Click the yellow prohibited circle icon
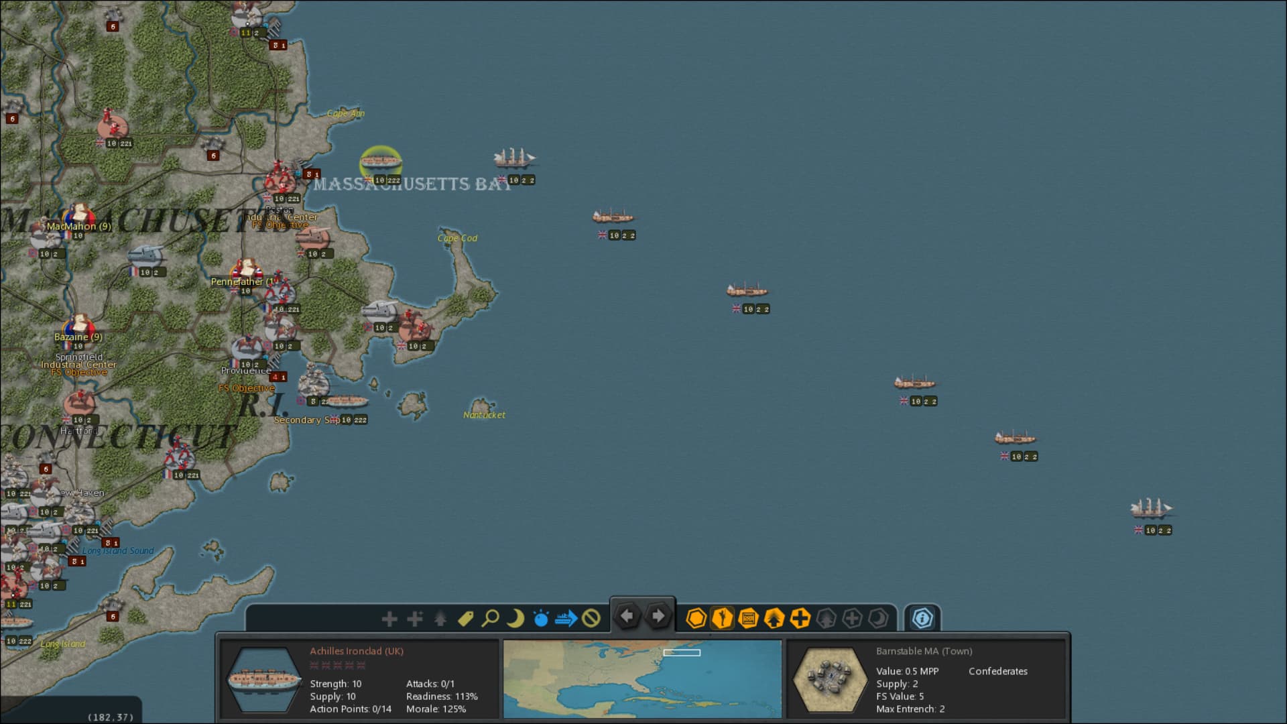The height and width of the screenshot is (724, 1287). 591,618
